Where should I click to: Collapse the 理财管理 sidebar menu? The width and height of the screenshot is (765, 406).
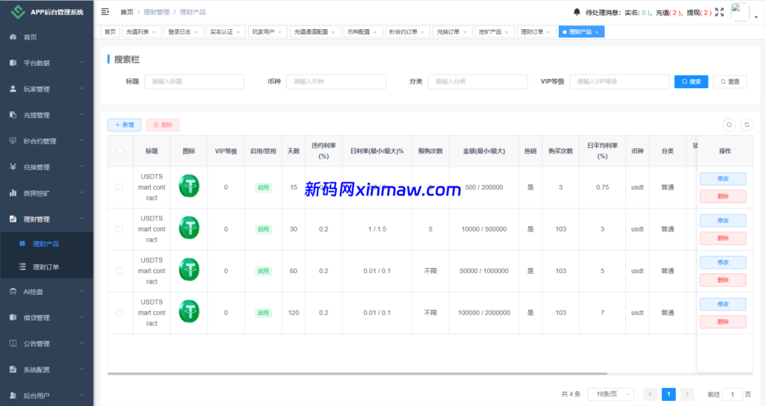point(46,219)
